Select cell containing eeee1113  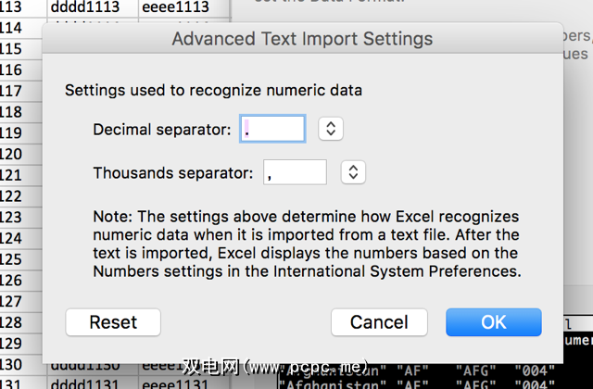click(x=182, y=9)
